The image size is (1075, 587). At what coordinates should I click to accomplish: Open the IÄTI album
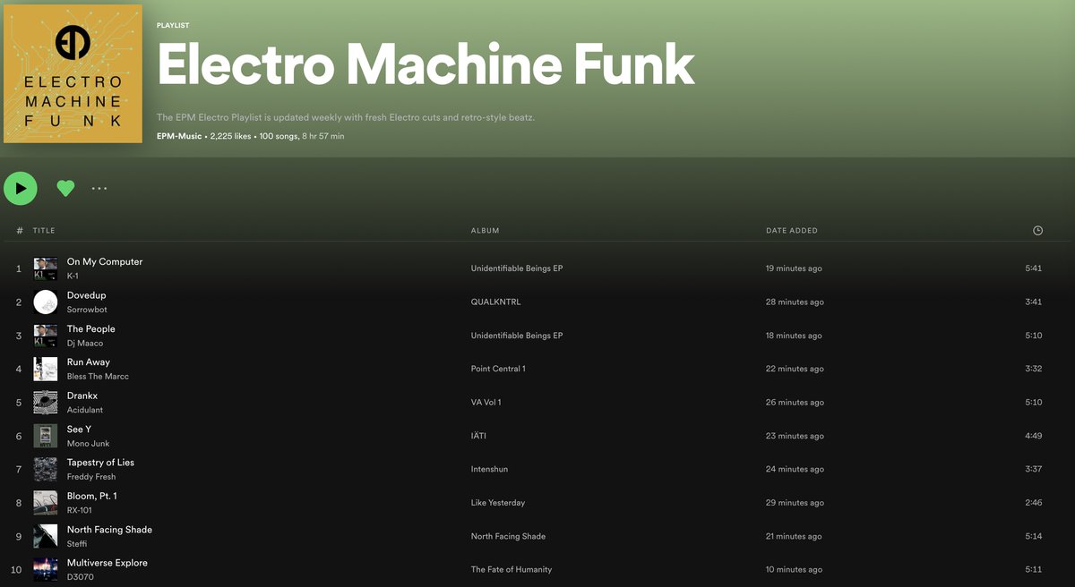pyautogui.click(x=479, y=436)
